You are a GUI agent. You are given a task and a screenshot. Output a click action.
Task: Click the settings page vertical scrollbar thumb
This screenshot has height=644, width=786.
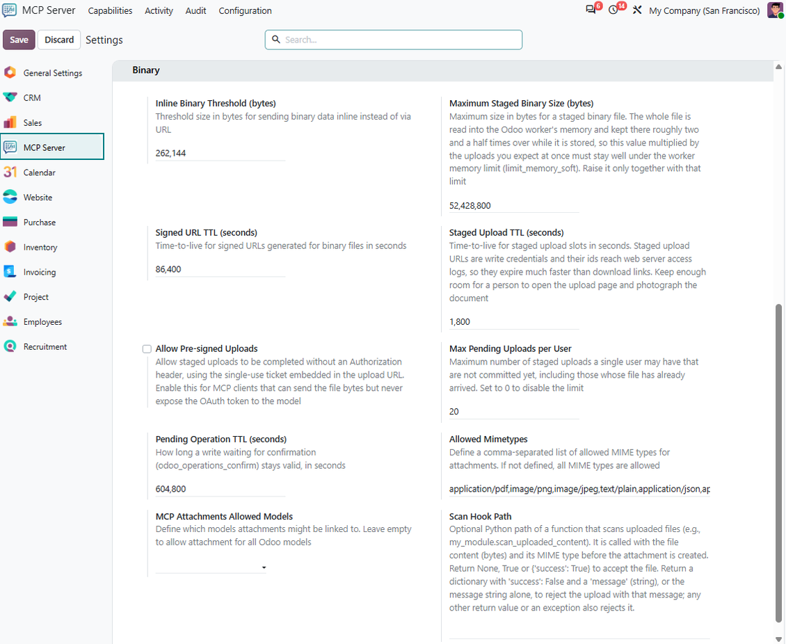click(778, 462)
